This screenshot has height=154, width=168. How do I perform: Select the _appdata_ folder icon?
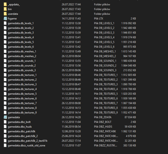coord(5,4)
